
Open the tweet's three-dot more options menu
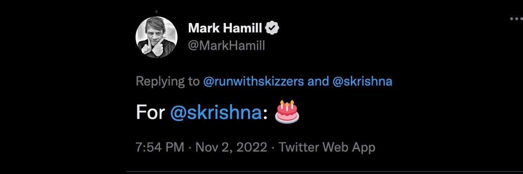click(516, 19)
